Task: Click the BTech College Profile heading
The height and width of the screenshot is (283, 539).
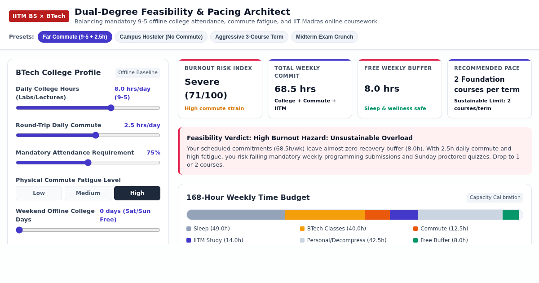Action: pyautogui.click(x=58, y=73)
